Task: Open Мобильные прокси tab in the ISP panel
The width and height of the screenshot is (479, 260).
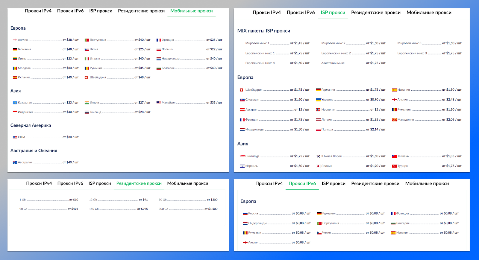Action: coord(429,13)
